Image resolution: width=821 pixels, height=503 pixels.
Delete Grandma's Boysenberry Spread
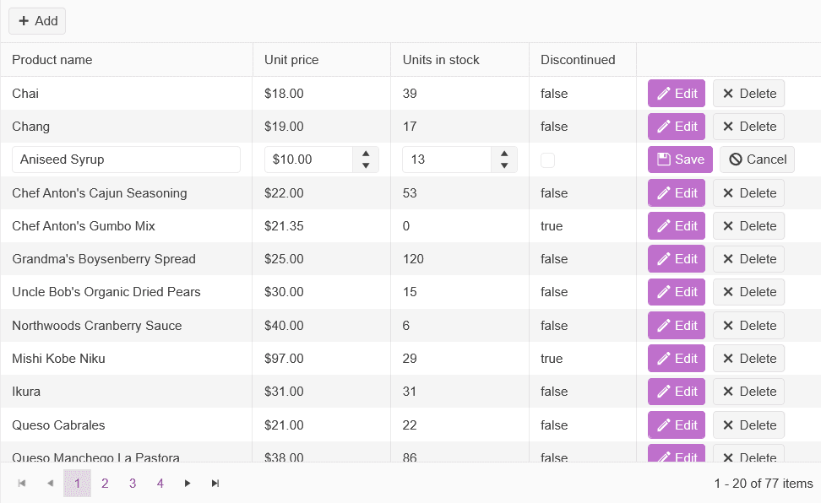748,259
